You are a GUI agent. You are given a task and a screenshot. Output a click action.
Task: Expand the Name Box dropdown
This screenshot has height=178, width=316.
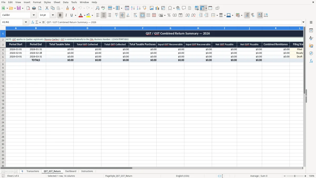pos(26,22)
